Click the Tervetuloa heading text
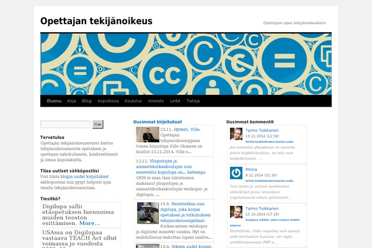372x248 pixels. 52,137
